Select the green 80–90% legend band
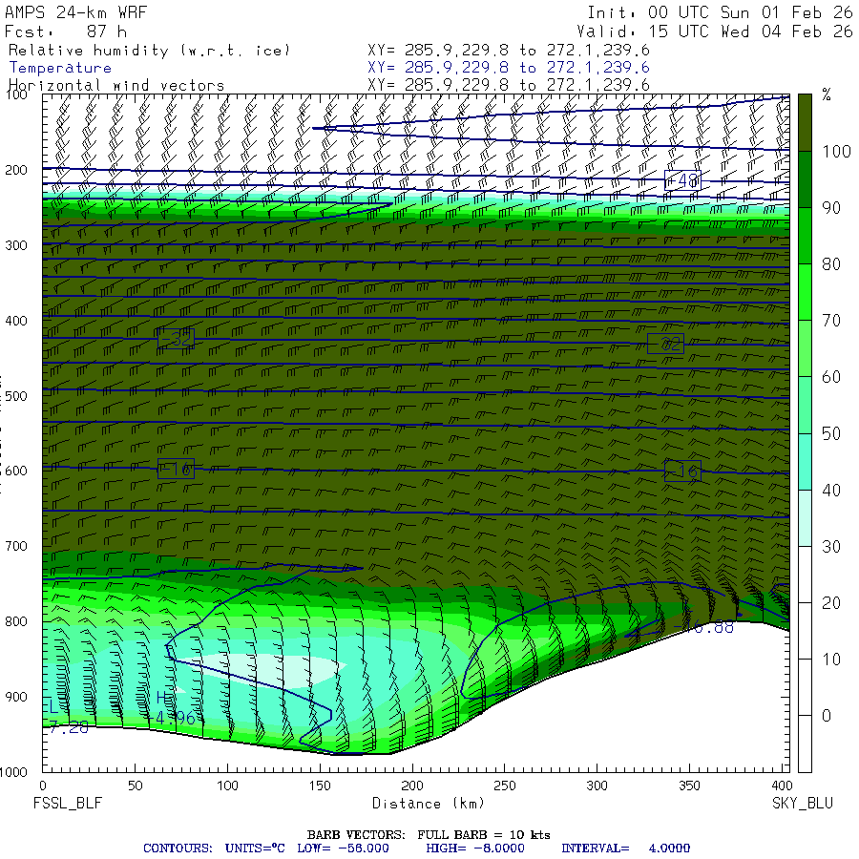 point(805,236)
